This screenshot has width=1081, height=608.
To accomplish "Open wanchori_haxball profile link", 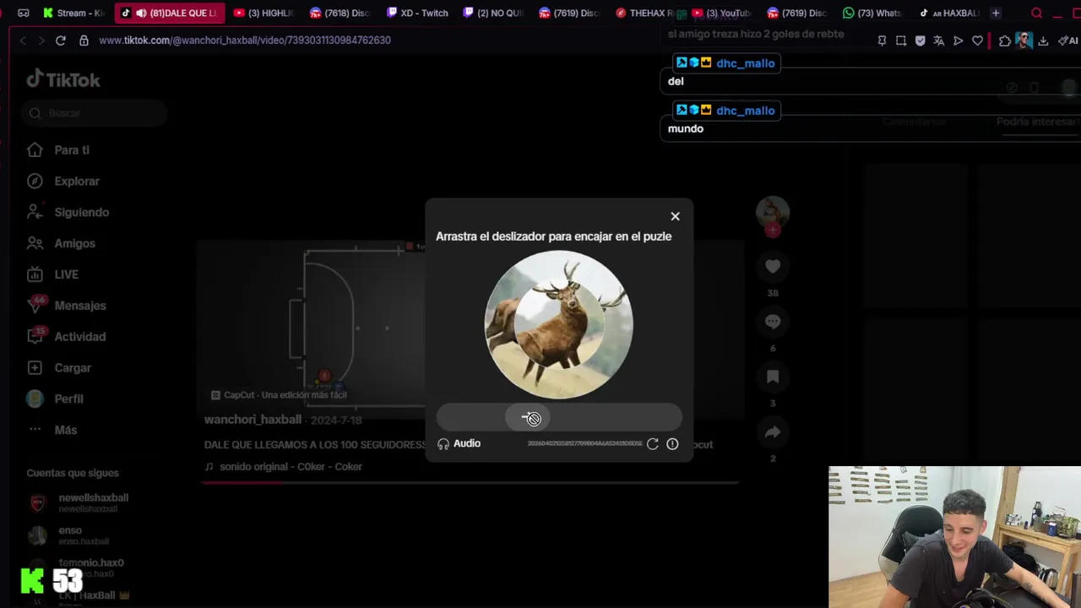I will pos(253,420).
